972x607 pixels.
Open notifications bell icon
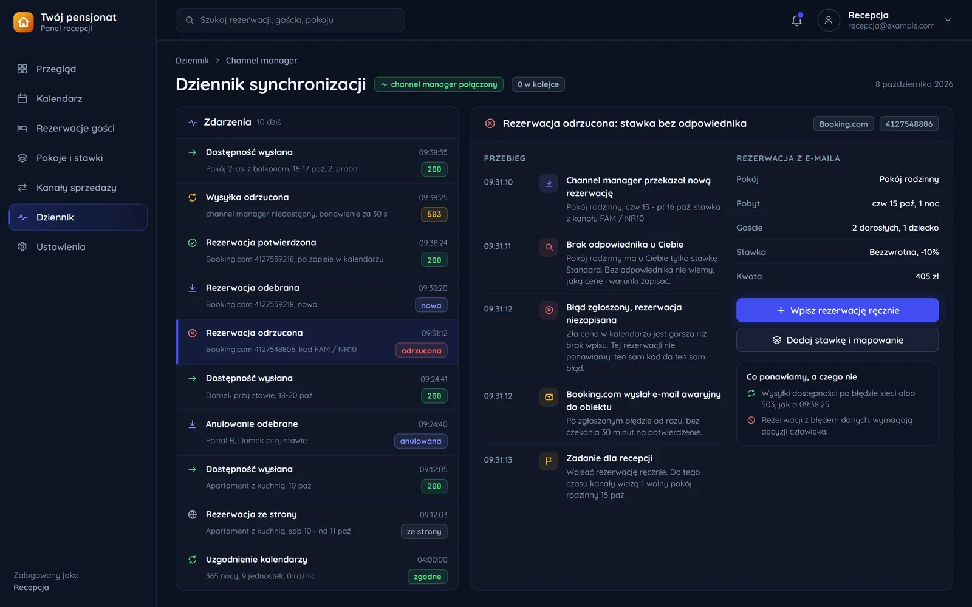(796, 20)
